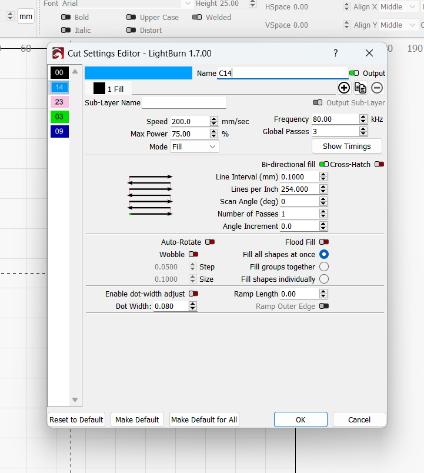Click the Global Passes value field

[x=336, y=132]
